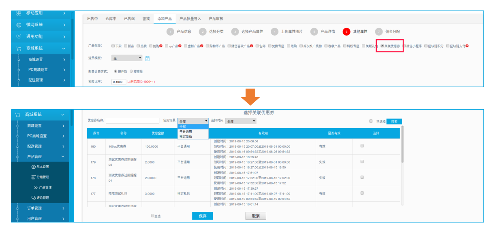496x233 pixels.
Task: Go to step 7 佣金分配
Action: tap(387, 32)
